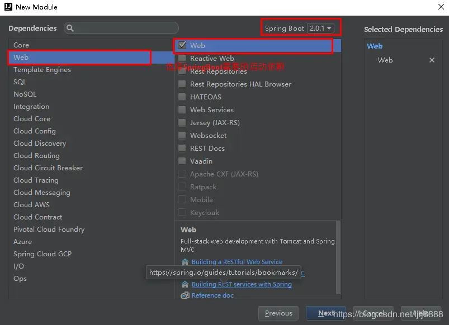
Task: Click the Cancel button
Action: [x=374, y=313]
